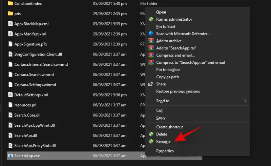Click the AppxSignature.p7x file icon
The width and height of the screenshot is (271, 166).
click(11, 44)
